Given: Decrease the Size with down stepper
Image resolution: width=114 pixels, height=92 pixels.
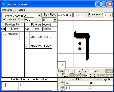Looking at the screenshot, I should point(72,72).
